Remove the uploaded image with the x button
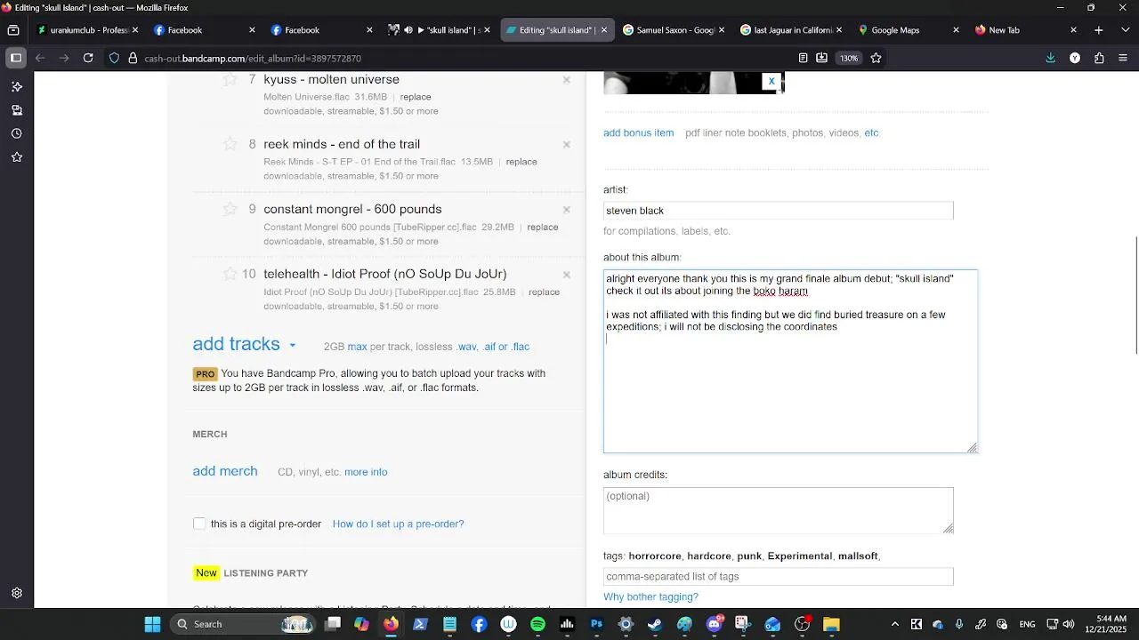 tap(771, 81)
